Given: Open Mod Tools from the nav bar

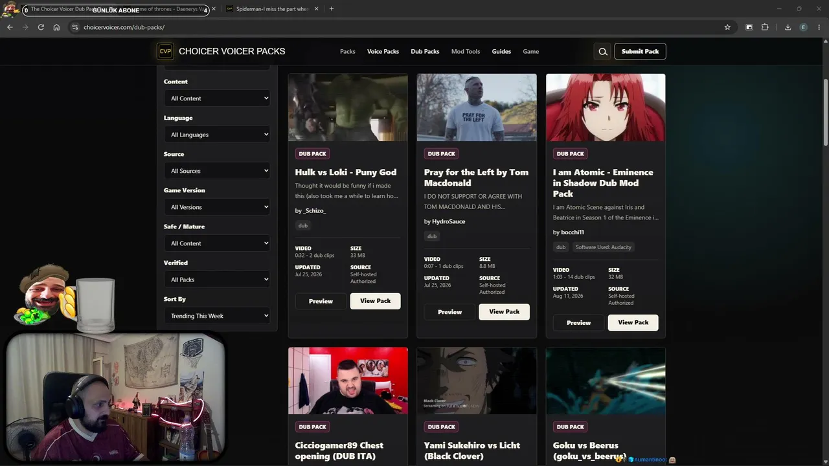Looking at the screenshot, I should pos(466,52).
